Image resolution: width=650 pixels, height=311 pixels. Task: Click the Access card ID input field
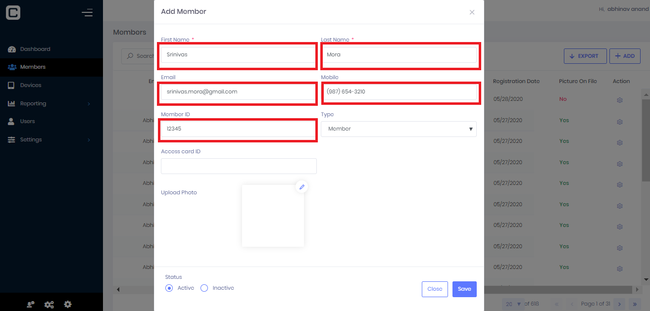239,166
